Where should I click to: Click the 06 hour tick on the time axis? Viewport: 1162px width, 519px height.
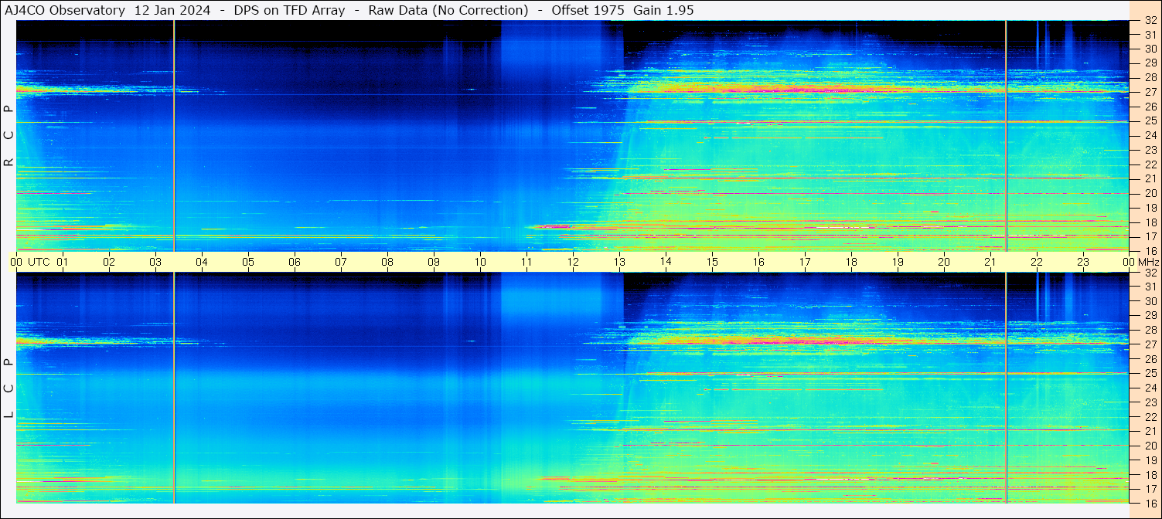point(295,262)
